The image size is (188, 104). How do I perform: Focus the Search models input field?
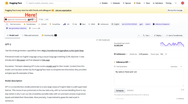coord(48,3)
